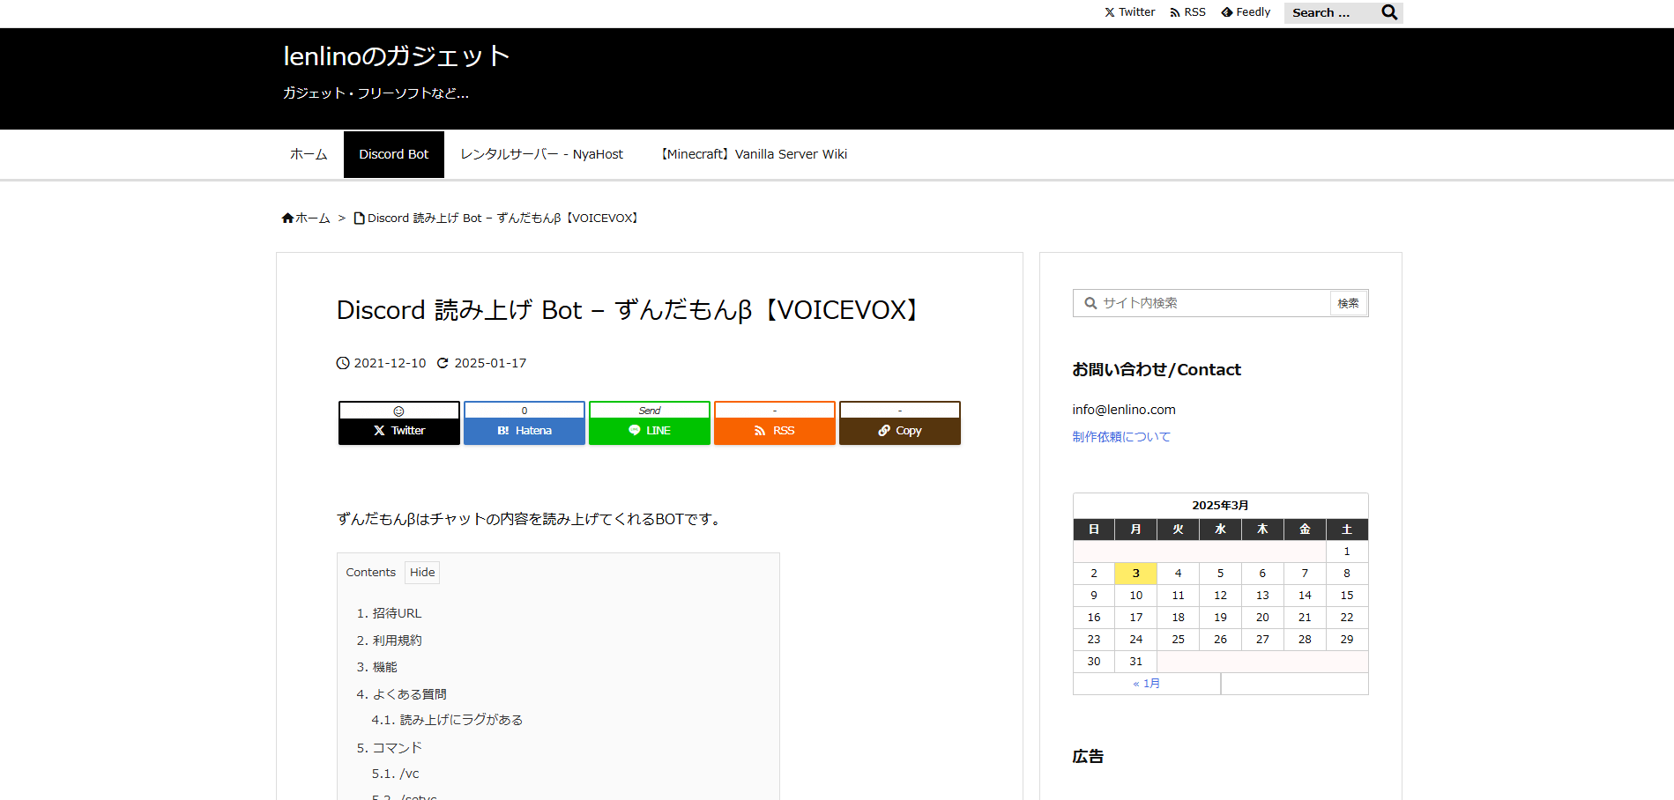Click the magnifier search icon at top

point(1389,12)
